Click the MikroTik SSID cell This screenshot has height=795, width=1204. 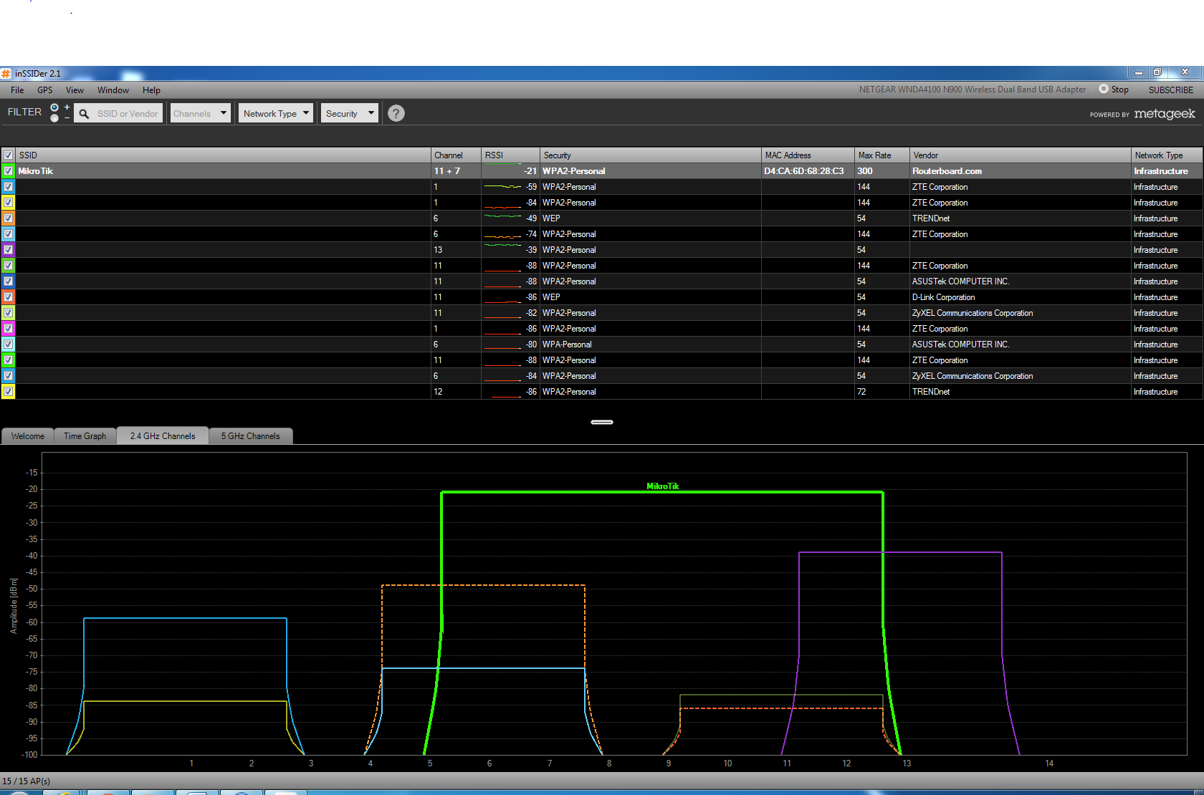pos(223,170)
